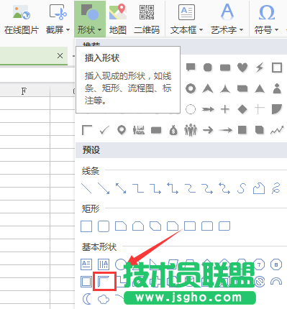Click the 线条 category label
Viewport: 287px width, 309px height.
tap(91, 171)
